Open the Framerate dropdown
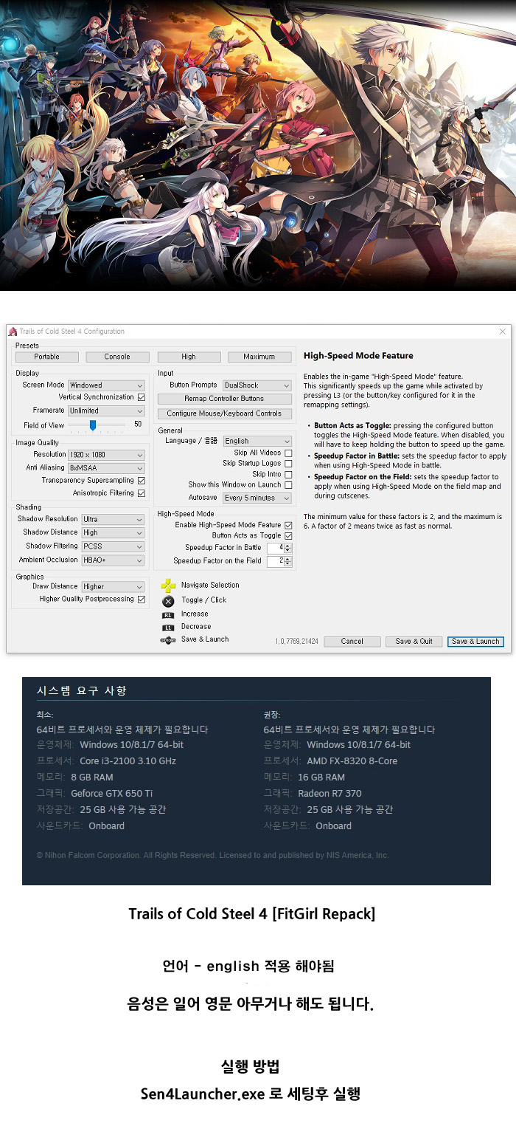The width and height of the screenshot is (516, 1126). pos(106,411)
